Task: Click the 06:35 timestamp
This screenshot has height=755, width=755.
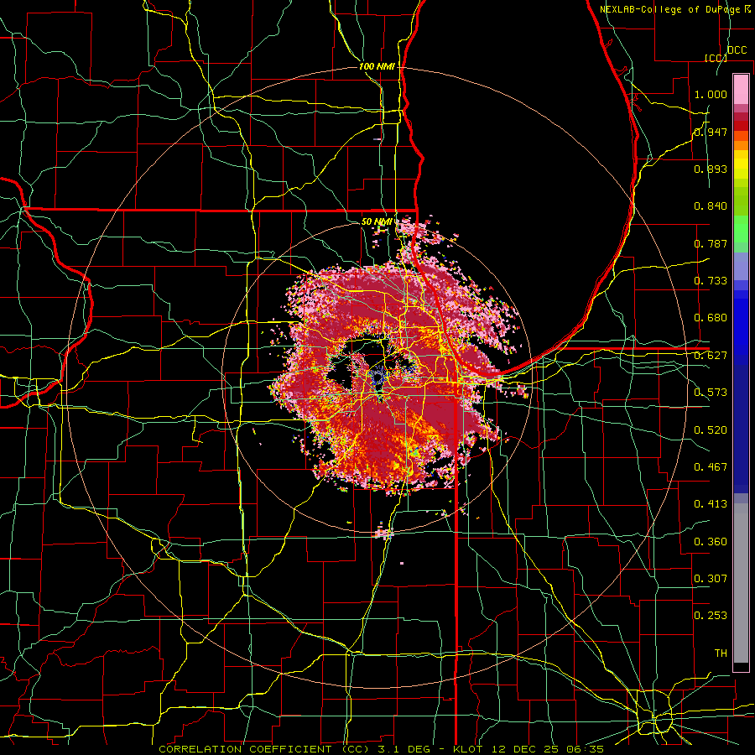Action: coord(585,749)
